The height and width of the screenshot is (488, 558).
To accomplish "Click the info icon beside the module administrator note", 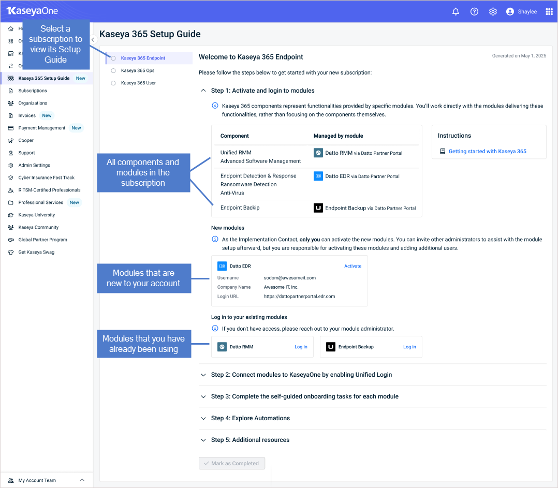I will click(x=215, y=328).
